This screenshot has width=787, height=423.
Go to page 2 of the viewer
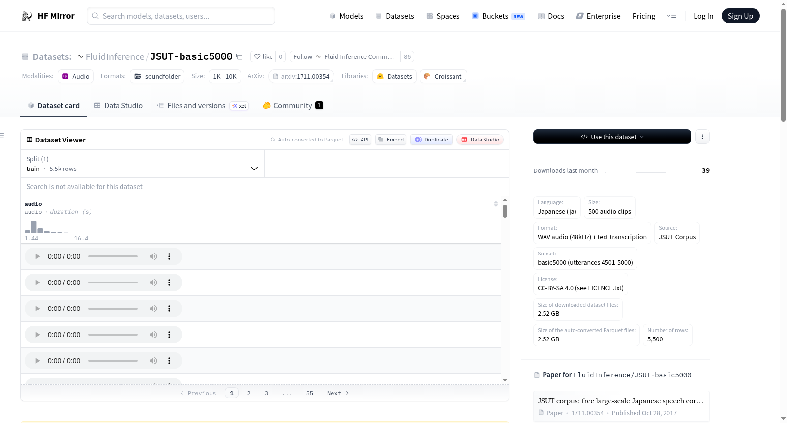(249, 393)
